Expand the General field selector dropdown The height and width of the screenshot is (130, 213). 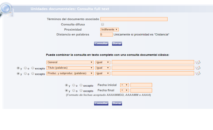coord(70,62)
